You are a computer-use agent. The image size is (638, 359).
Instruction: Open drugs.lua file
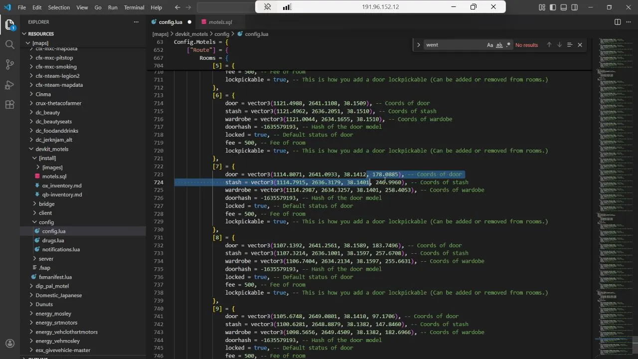(83, 240)
